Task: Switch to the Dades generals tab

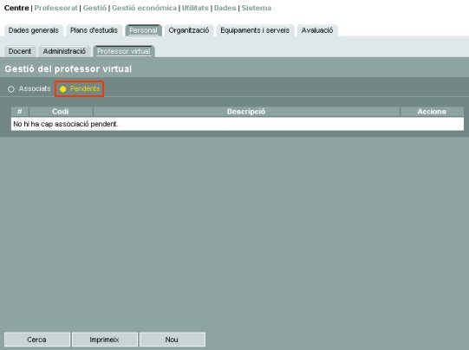Action: [34, 30]
